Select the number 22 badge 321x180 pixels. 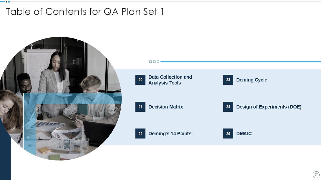pyautogui.click(x=140, y=133)
